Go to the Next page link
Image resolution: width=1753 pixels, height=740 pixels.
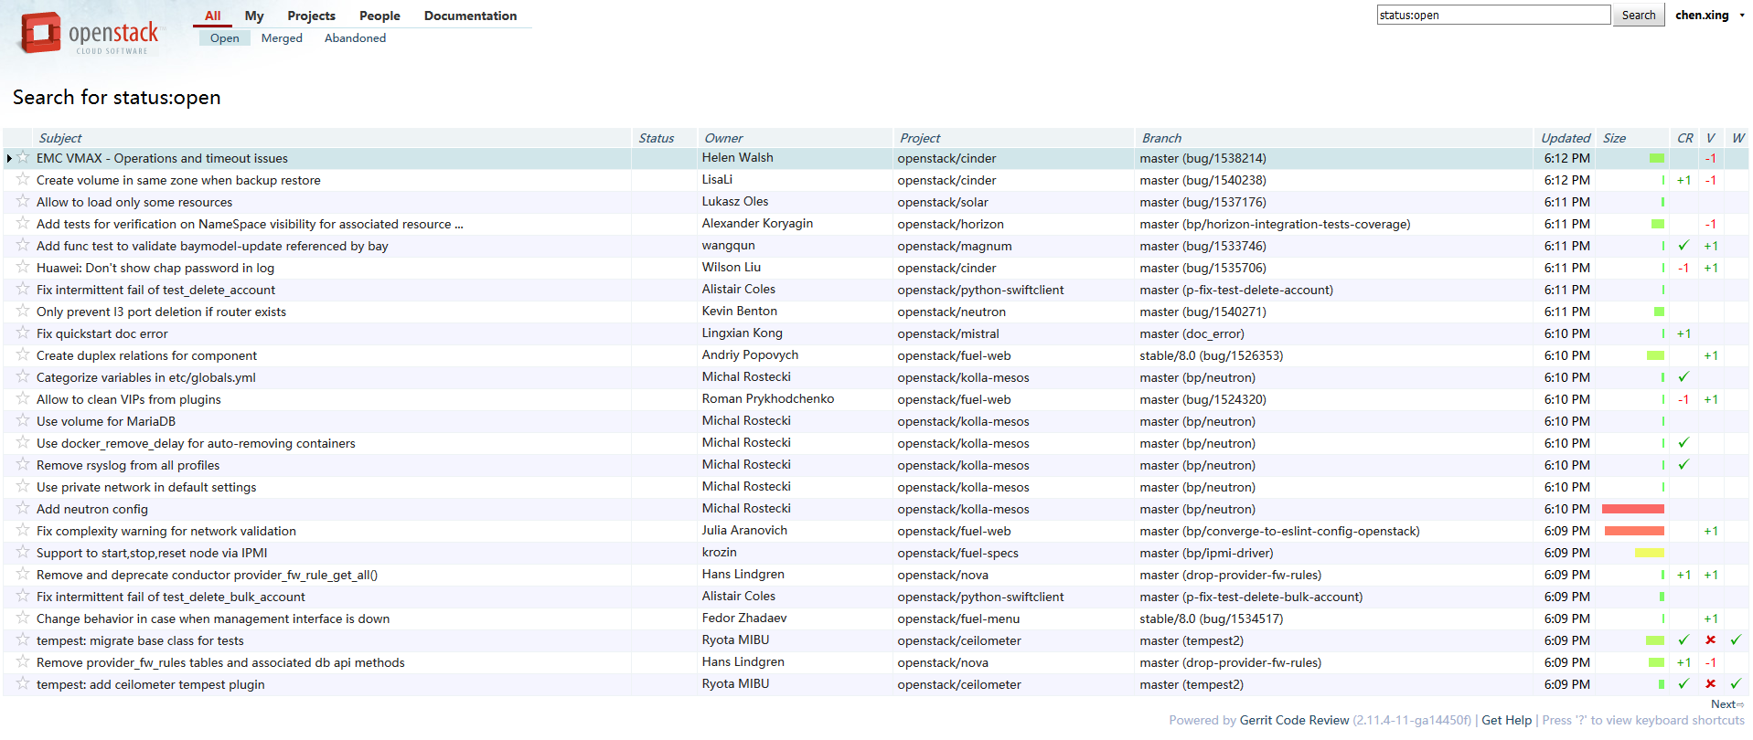1726,704
